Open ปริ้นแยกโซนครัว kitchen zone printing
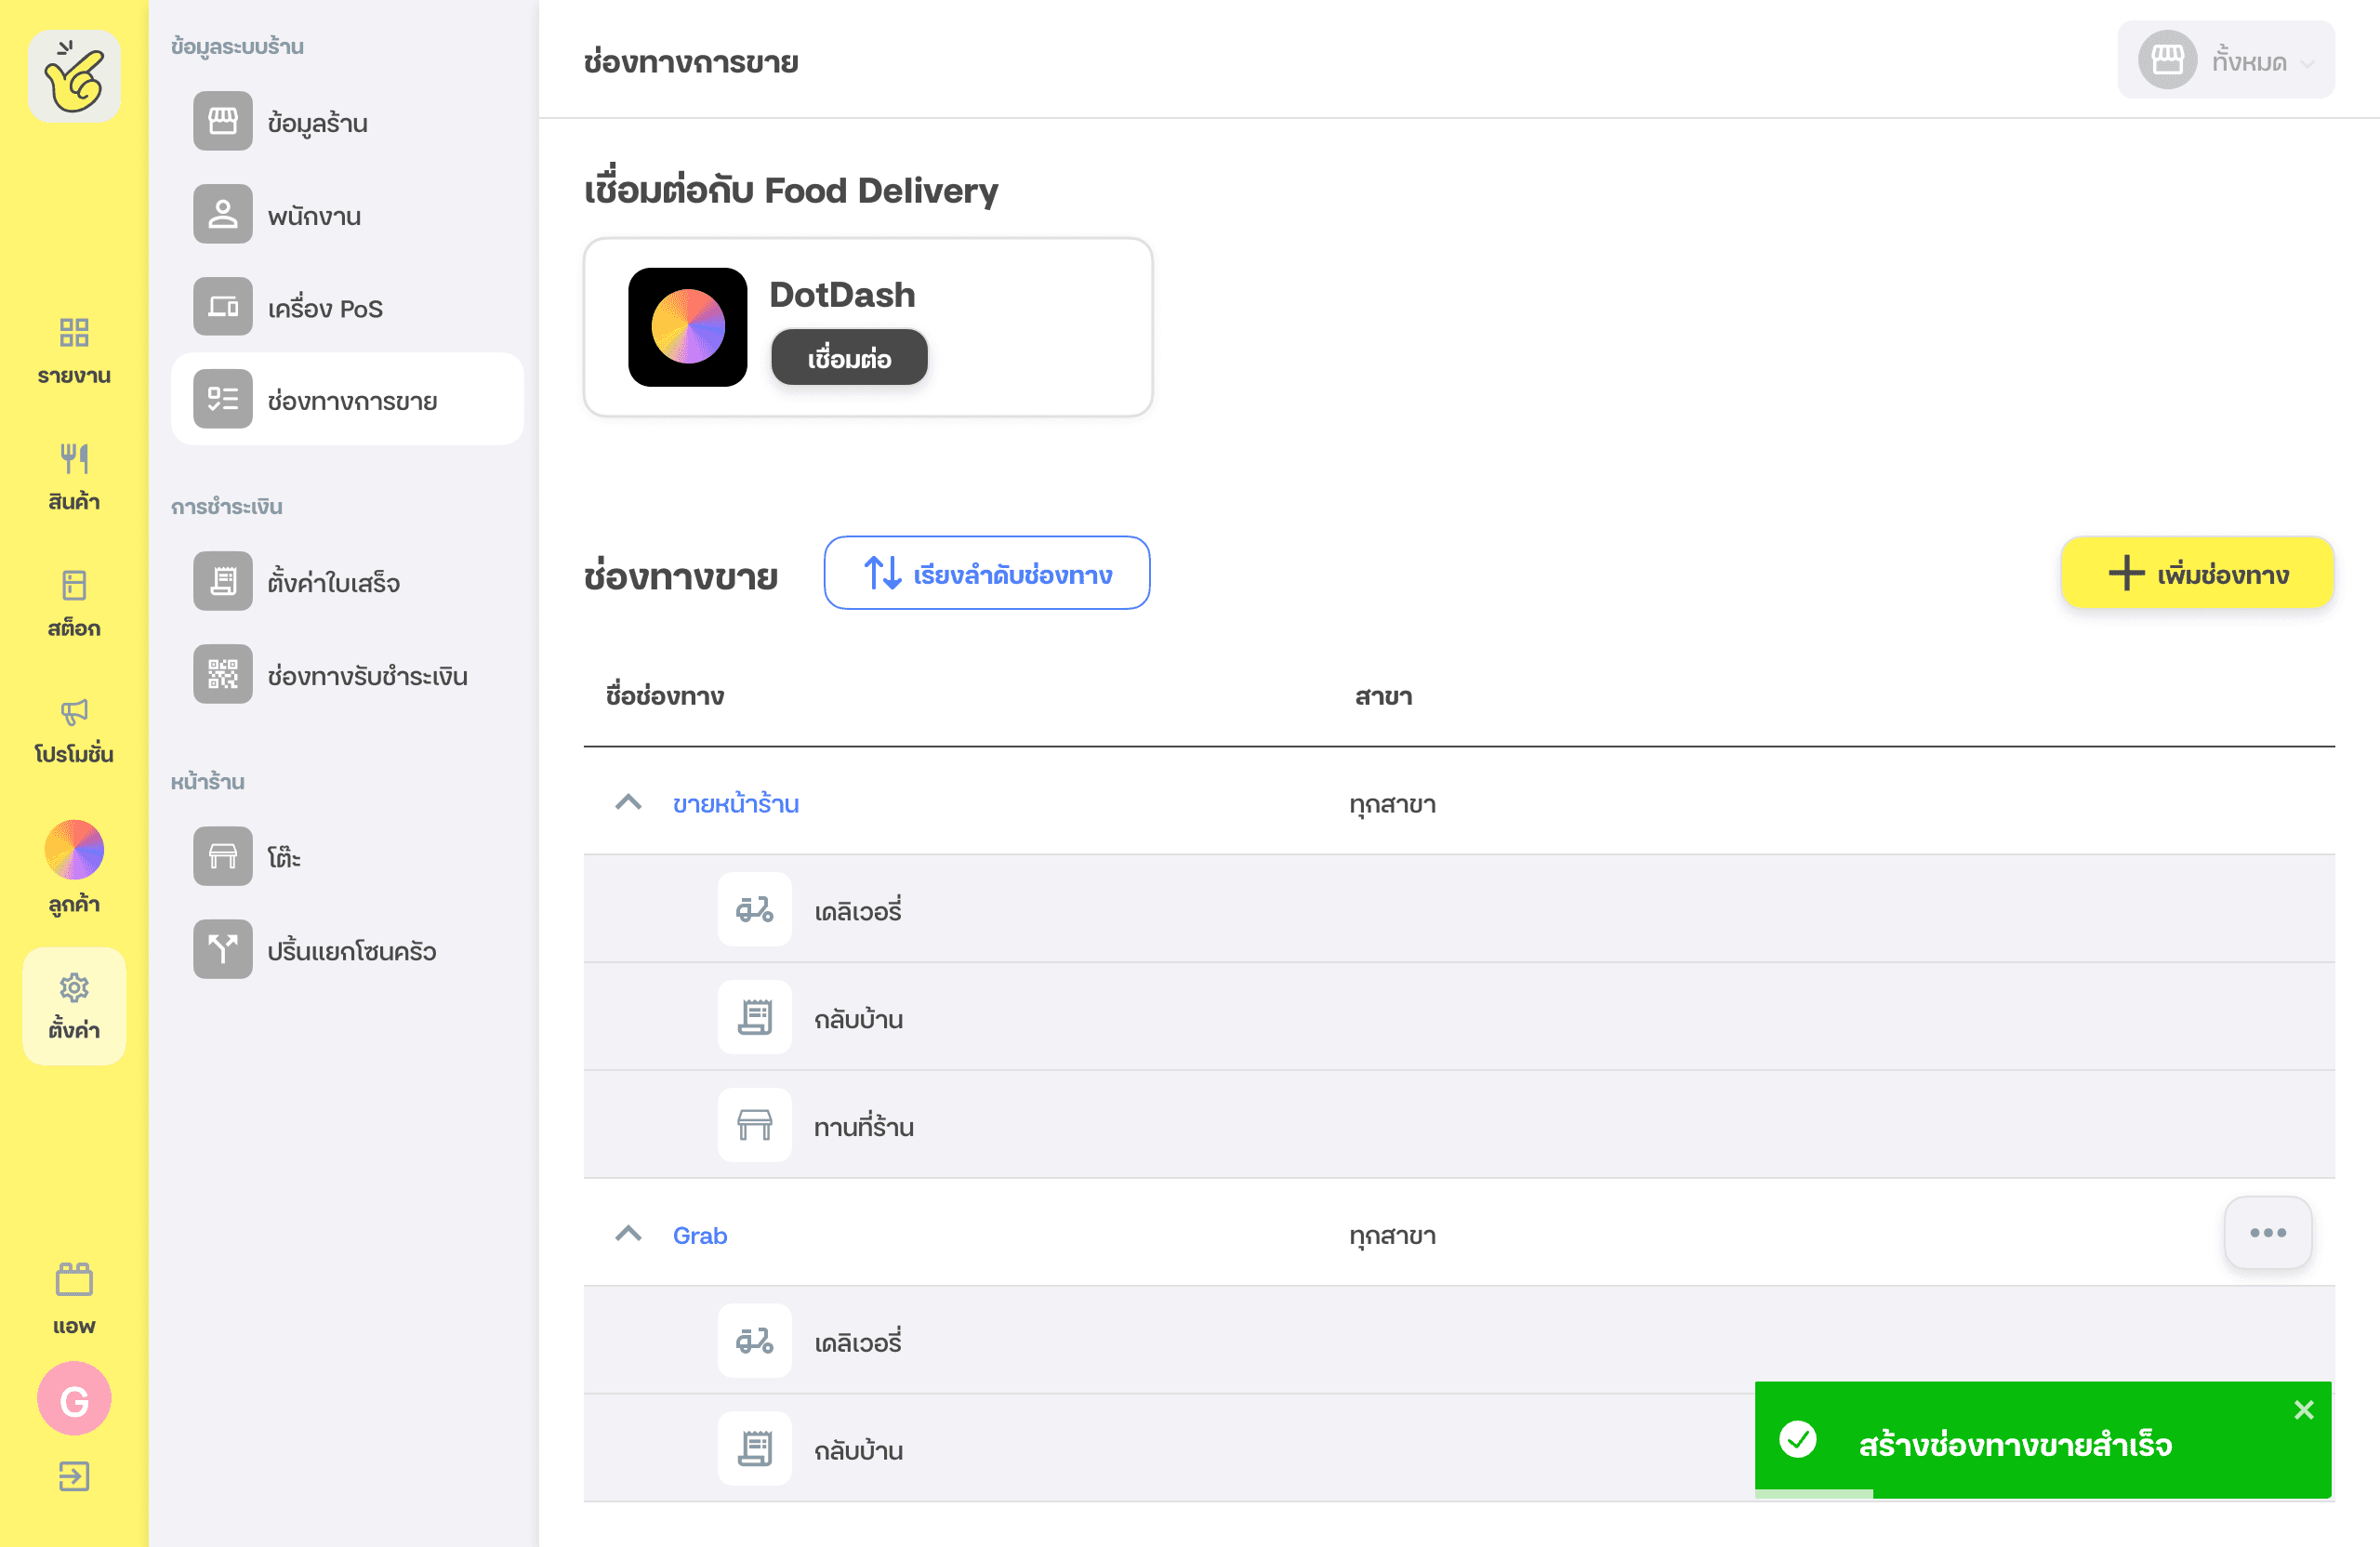The image size is (2380, 1547). pyautogui.click(x=347, y=949)
